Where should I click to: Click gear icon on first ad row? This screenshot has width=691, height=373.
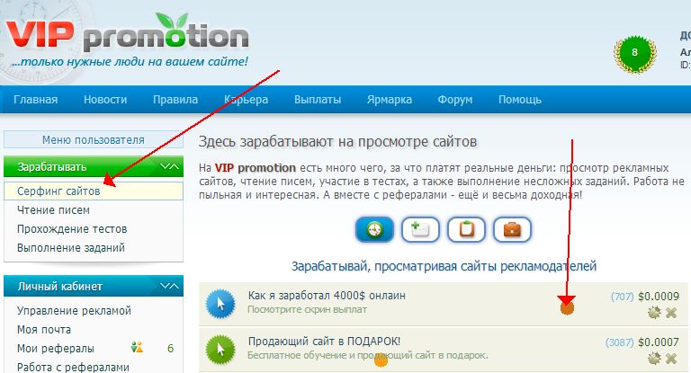654,313
